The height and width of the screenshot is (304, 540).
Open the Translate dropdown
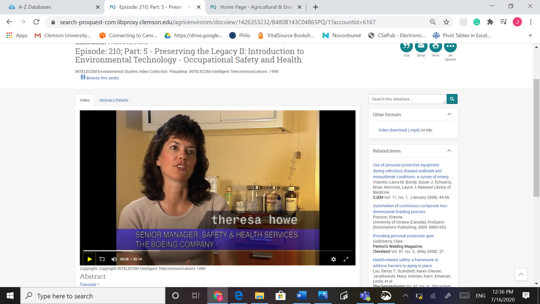tap(90, 285)
